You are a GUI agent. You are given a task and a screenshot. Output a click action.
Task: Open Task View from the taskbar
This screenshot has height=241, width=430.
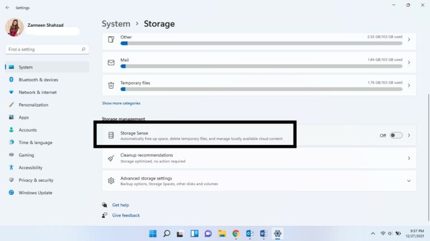click(180, 234)
